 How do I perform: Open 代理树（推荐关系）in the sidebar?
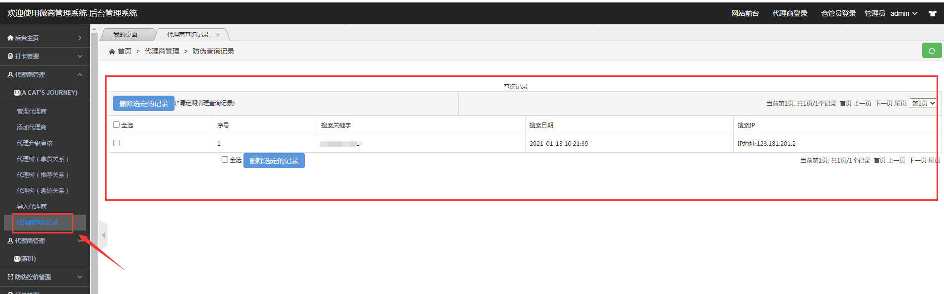pos(43,175)
